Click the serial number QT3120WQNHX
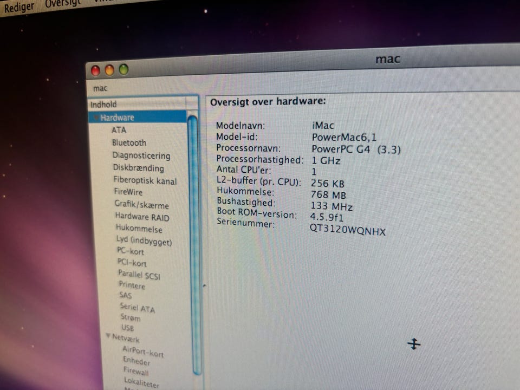The height and width of the screenshot is (390, 520). coord(347,230)
